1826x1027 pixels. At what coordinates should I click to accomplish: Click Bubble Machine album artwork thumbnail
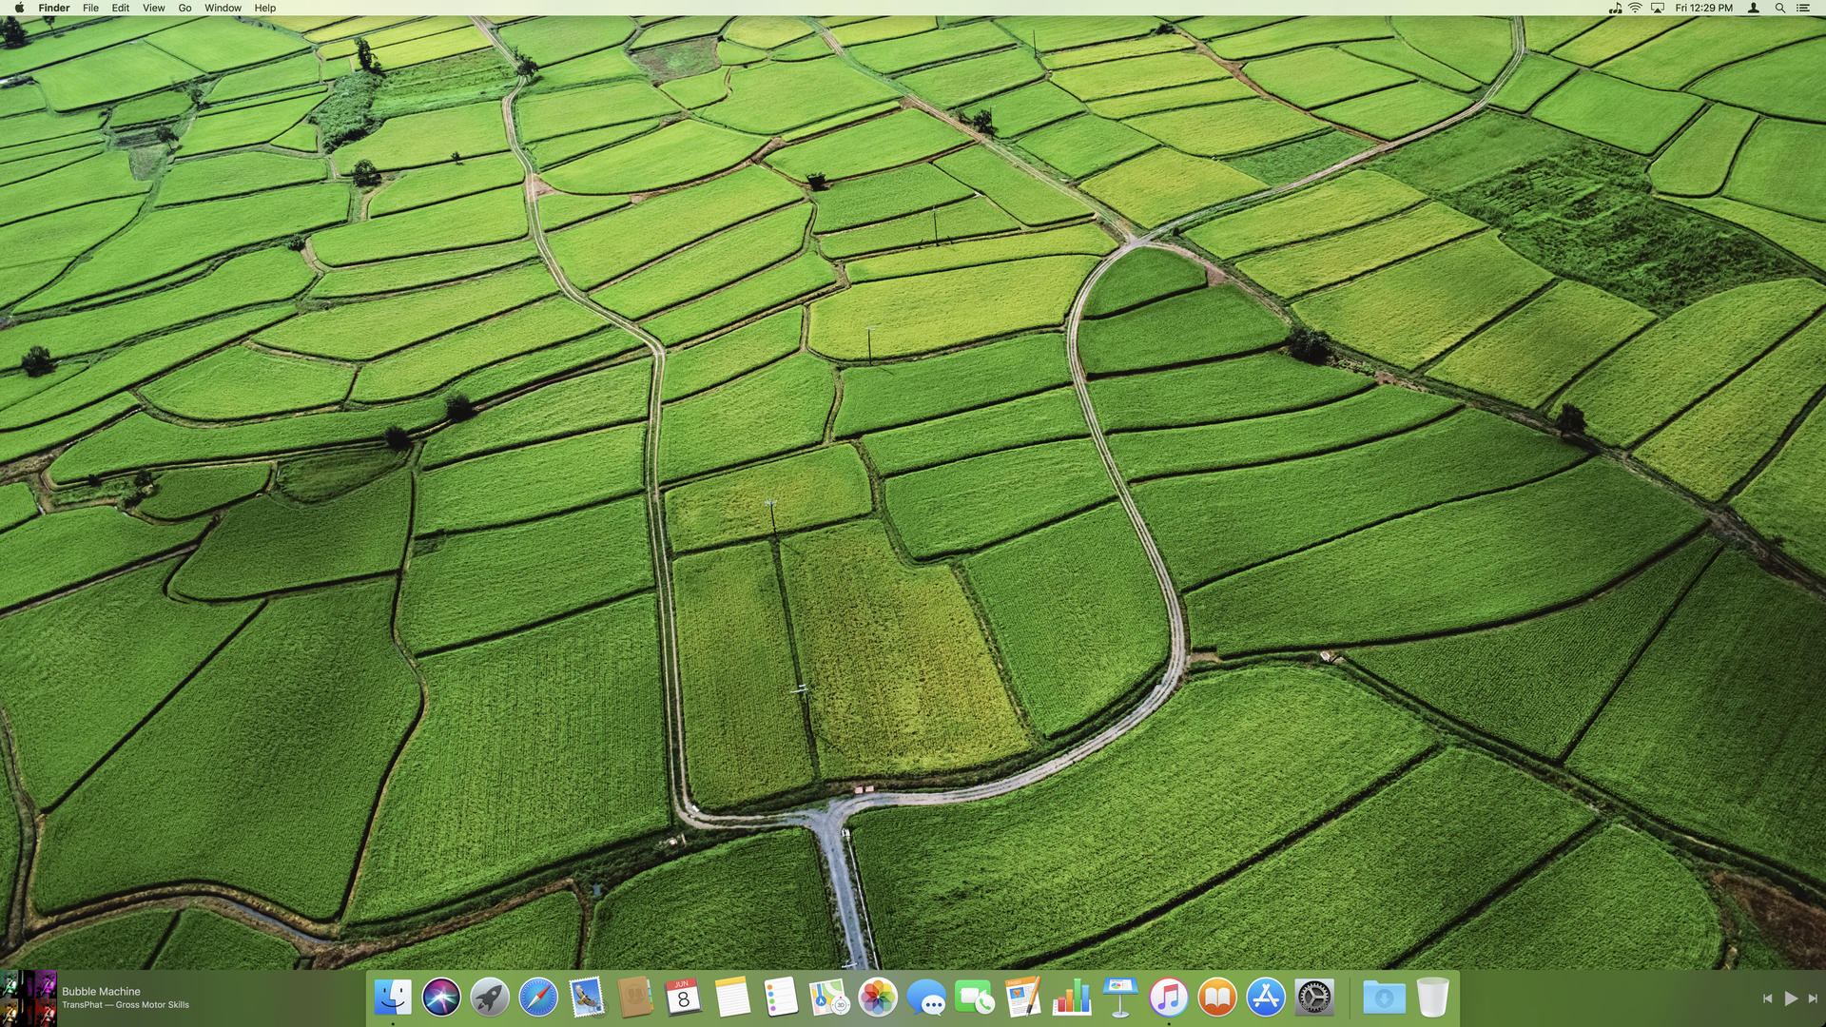pos(29,998)
